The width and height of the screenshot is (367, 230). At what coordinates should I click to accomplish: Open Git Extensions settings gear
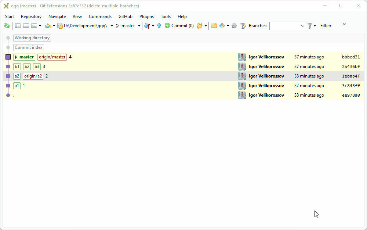234,26
